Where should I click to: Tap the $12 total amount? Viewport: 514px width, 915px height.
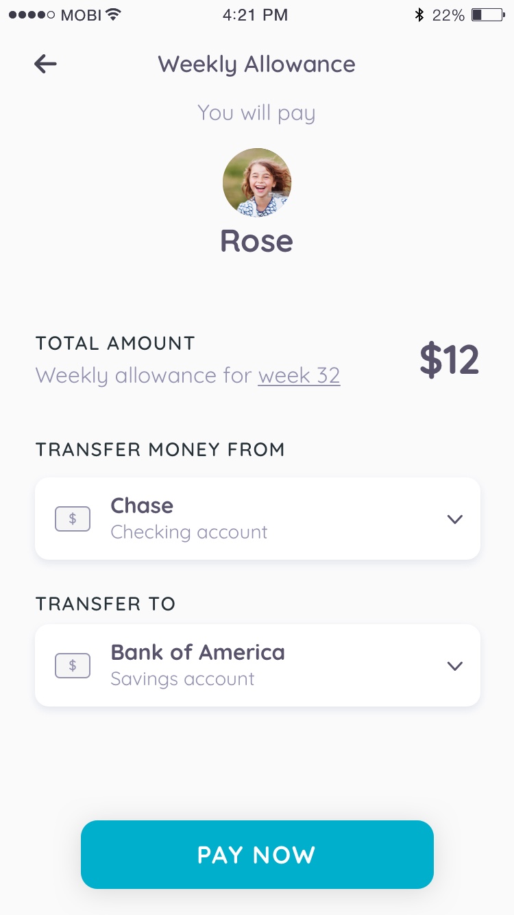click(449, 360)
